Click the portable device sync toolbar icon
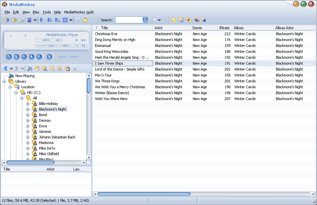Screen dimensions: 317x205 click(29, 20)
